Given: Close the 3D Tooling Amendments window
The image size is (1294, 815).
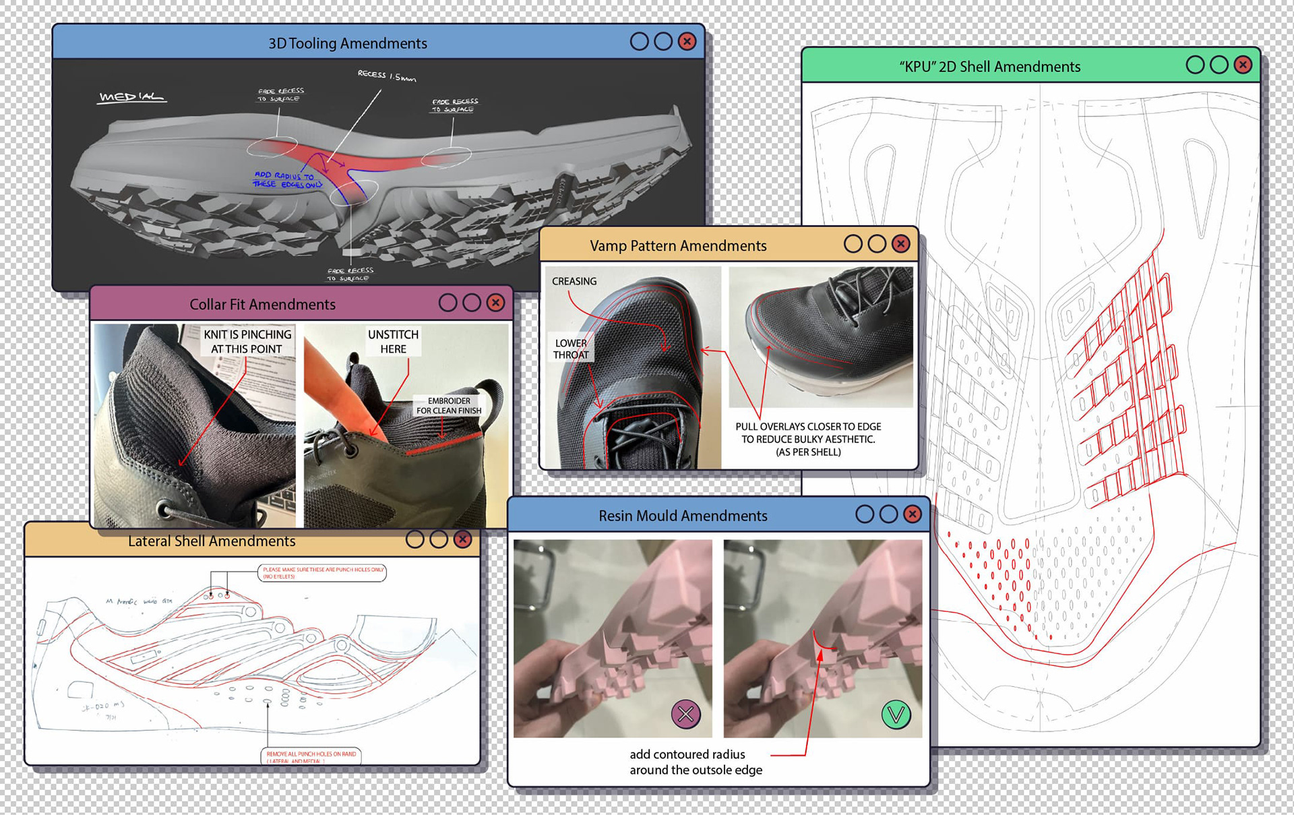Looking at the screenshot, I should point(687,42).
